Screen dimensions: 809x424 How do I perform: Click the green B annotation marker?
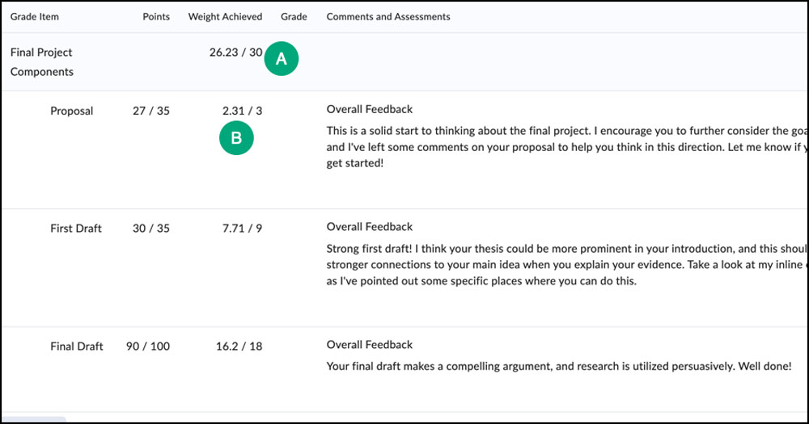[x=236, y=138]
